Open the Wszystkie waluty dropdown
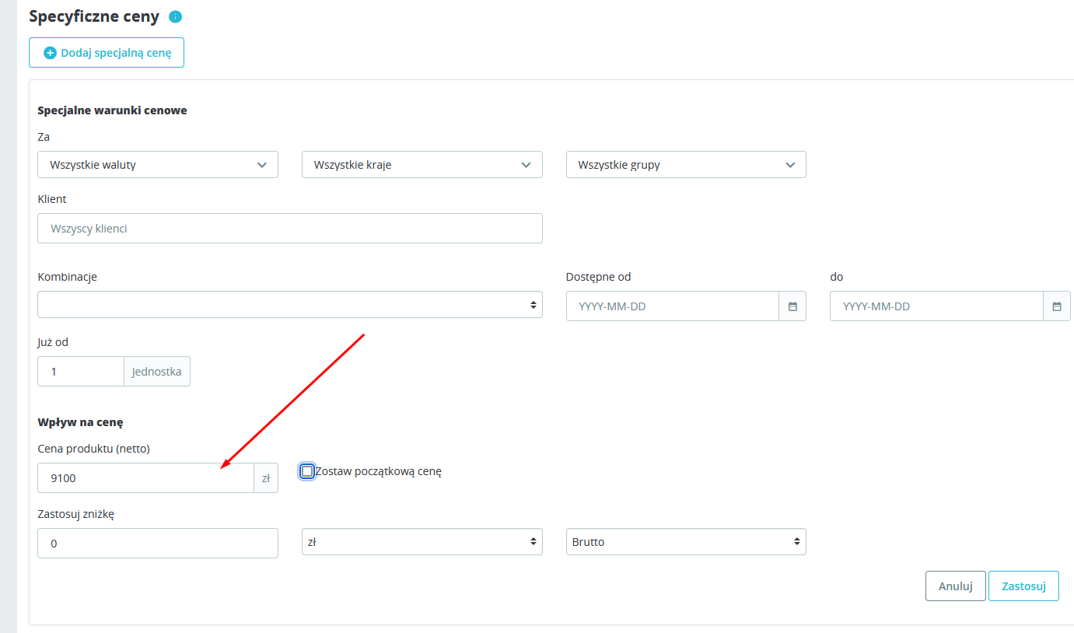Image resolution: width=1074 pixels, height=633 pixels. point(158,165)
